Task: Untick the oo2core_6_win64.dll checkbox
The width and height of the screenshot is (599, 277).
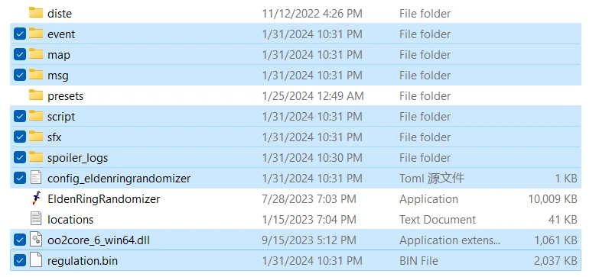Action: coord(19,240)
